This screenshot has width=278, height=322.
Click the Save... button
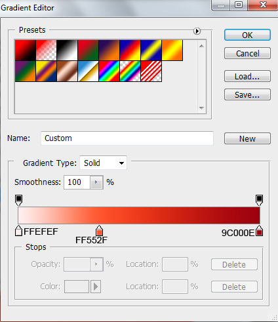pyautogui.click(x=247, y=94)
